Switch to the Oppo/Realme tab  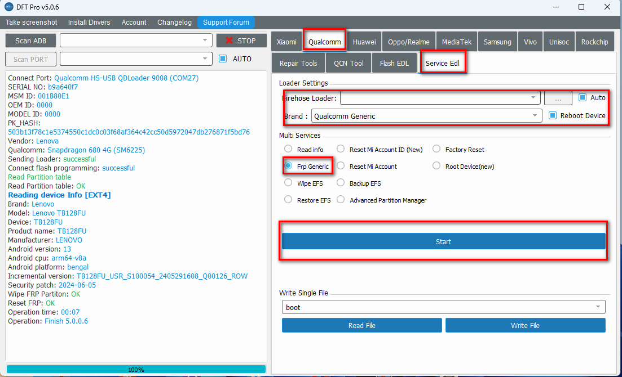pyautogui.click(x=409, y=42)
